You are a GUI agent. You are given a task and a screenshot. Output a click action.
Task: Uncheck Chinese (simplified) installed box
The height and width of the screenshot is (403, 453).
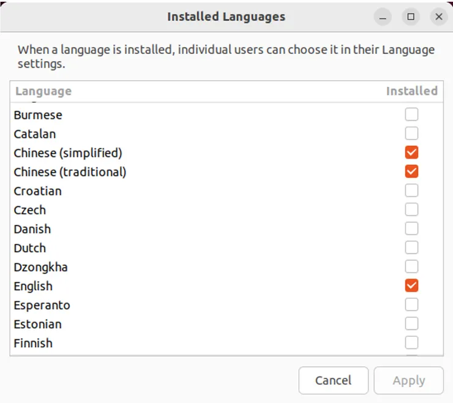[x=411, y=152]
